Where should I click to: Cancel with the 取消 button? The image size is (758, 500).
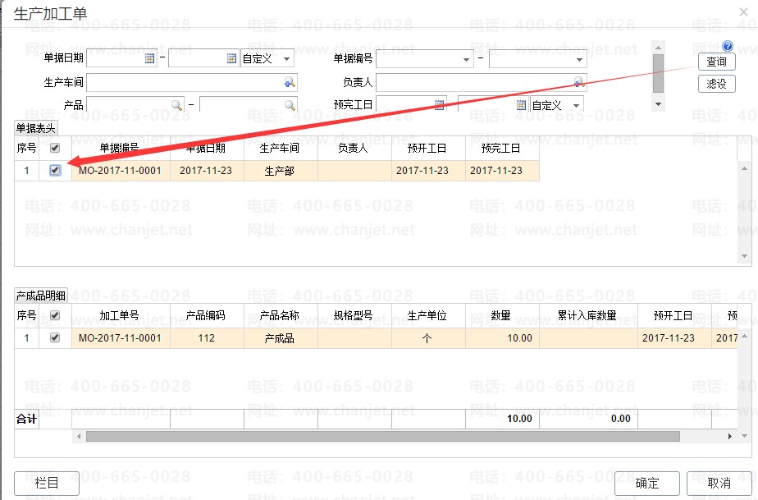click(x=719, y=483)
